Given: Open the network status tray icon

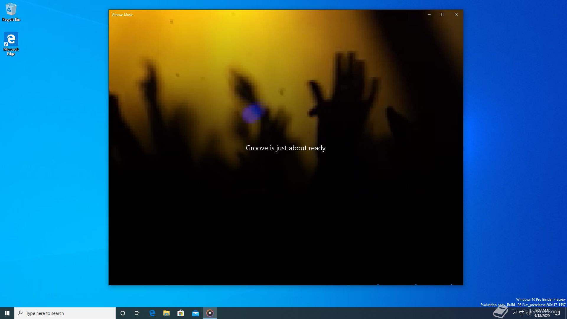Looking at the screenshot, I should 522,313.
